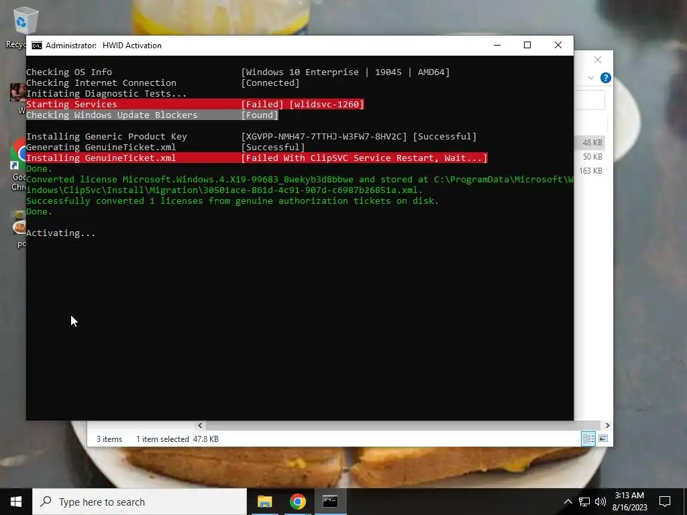The height and width of the screenshot is (515, 687).
Task: Click the 'Successfully converted 1 licenses' line
Action: 232,201
